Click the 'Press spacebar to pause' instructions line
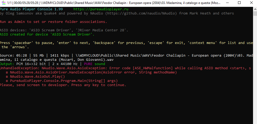This screenshot has width=257, height=124. coord(126,45)
